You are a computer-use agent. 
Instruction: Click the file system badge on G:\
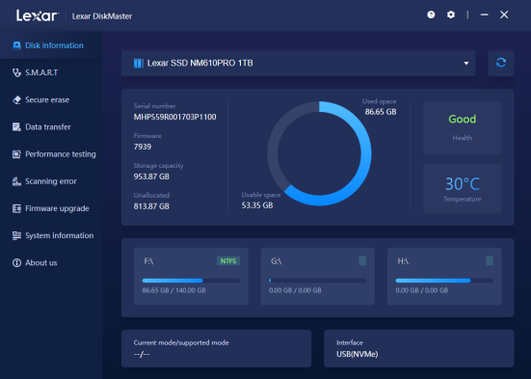pyautogui.click(x=362, y=260)
